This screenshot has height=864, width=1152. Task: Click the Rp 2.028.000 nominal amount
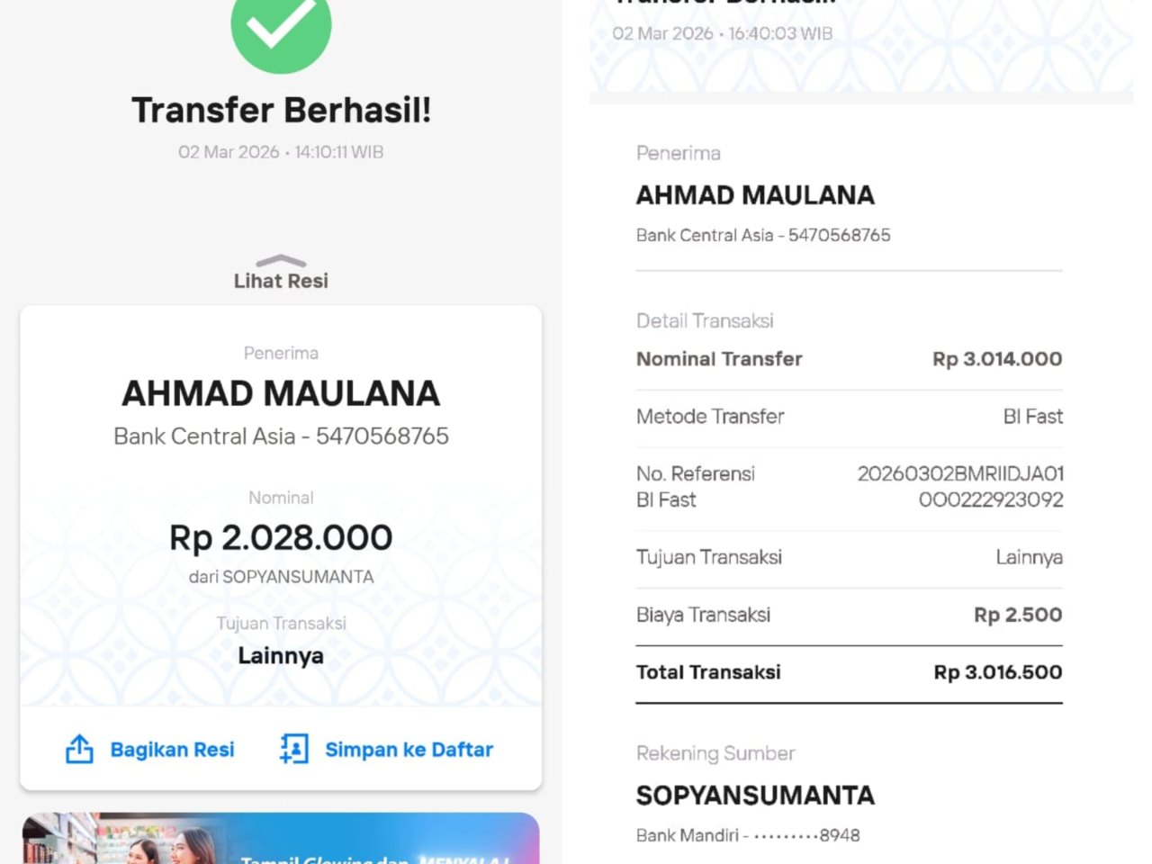pos(281,537)
